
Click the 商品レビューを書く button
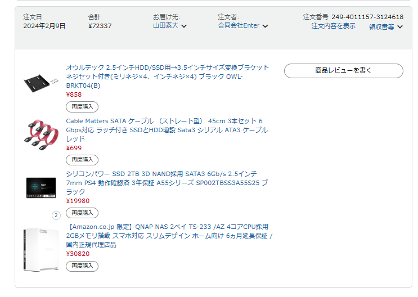click(x=343, y=71)
